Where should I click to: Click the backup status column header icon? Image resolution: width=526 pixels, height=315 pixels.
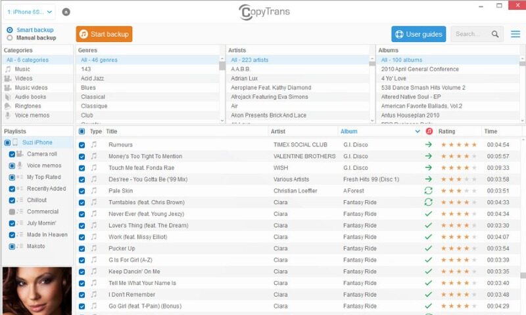[x=429, y=131]
